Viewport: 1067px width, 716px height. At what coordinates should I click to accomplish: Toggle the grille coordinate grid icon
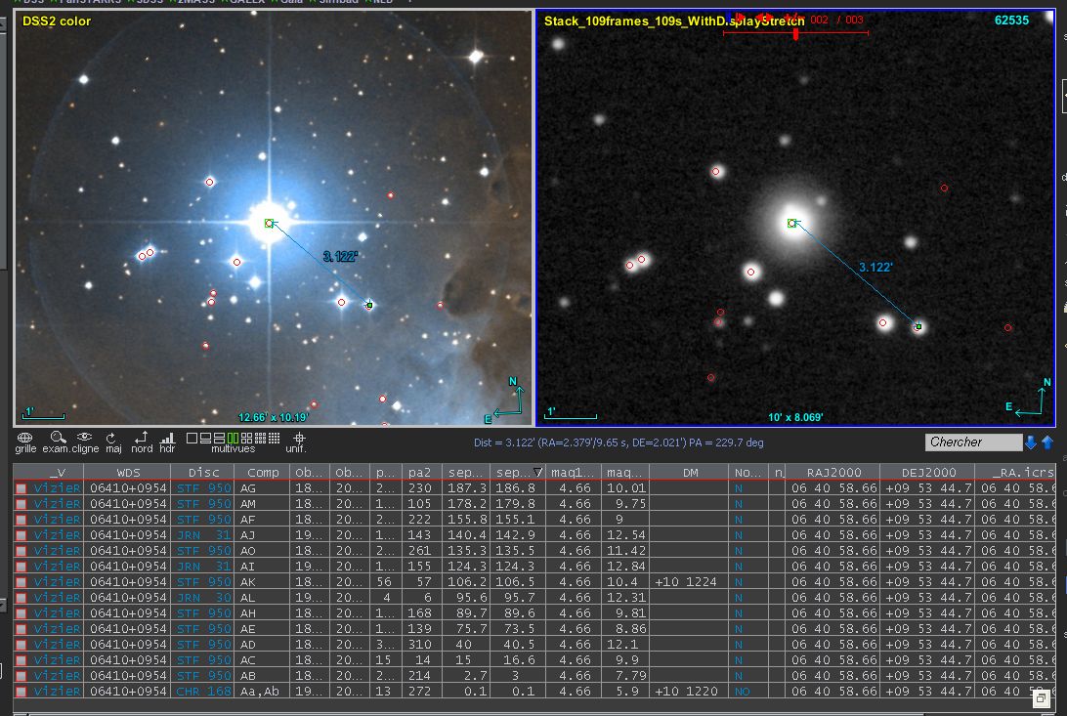coord(25,438)
